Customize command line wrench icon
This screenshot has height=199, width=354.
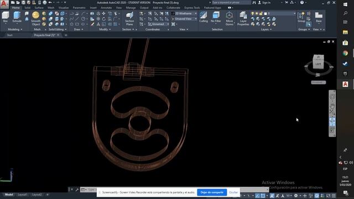click(x=77, y=190)
